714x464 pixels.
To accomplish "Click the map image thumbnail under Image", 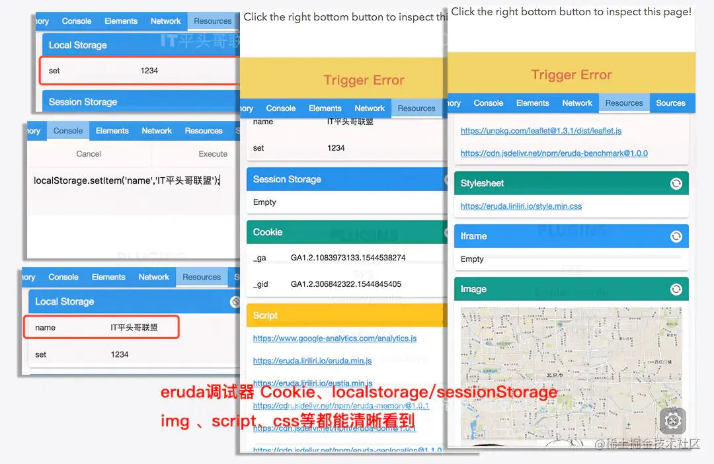I will tap(571, 373).
